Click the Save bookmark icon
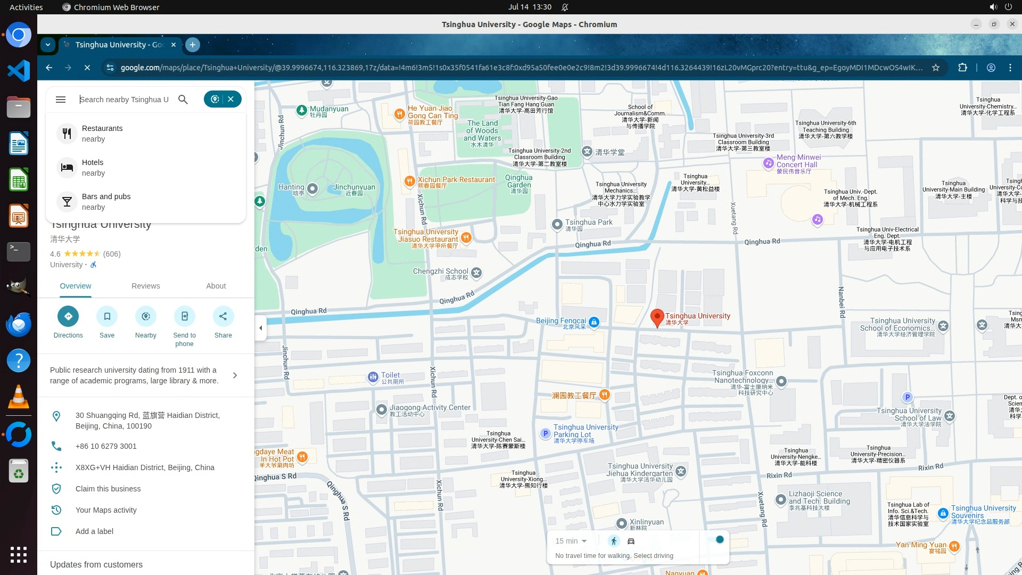 click(x=107, y=316)
